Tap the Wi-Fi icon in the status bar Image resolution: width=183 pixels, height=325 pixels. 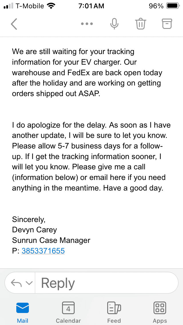point(51,6)
